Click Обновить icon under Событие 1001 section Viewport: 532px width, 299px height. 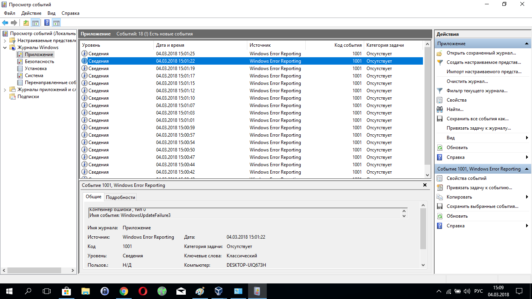click(x=440, y=216)
